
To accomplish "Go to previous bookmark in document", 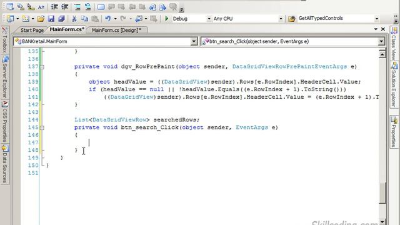I will 111,7.
